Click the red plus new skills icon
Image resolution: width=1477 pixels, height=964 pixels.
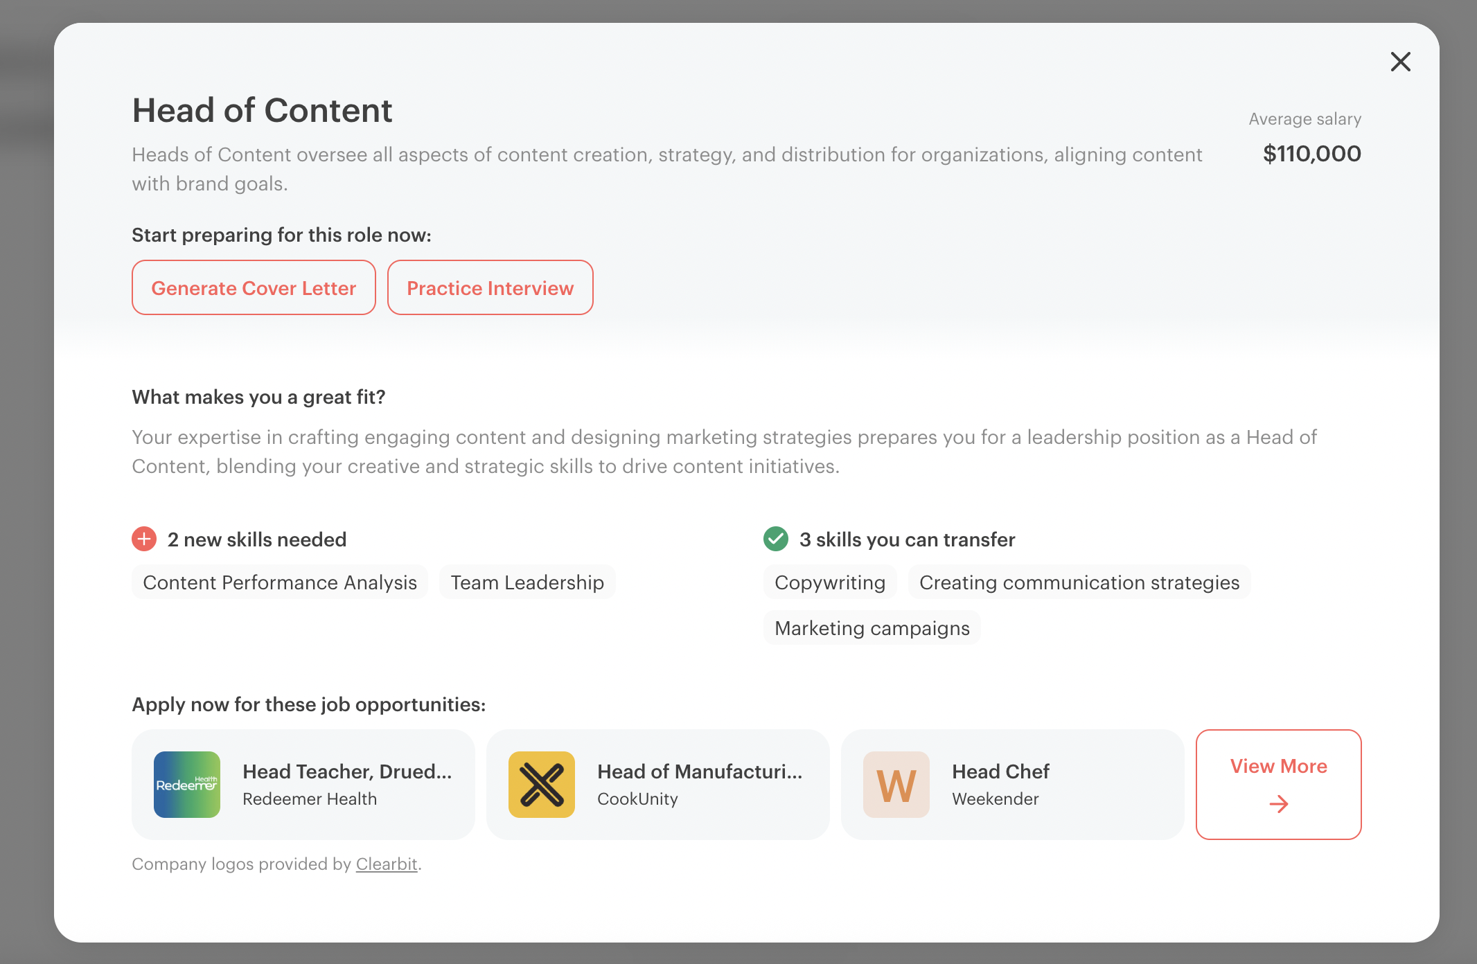pos(144,539)
